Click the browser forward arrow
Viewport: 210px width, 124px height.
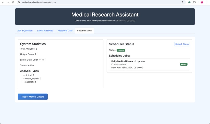pos(8,2)
